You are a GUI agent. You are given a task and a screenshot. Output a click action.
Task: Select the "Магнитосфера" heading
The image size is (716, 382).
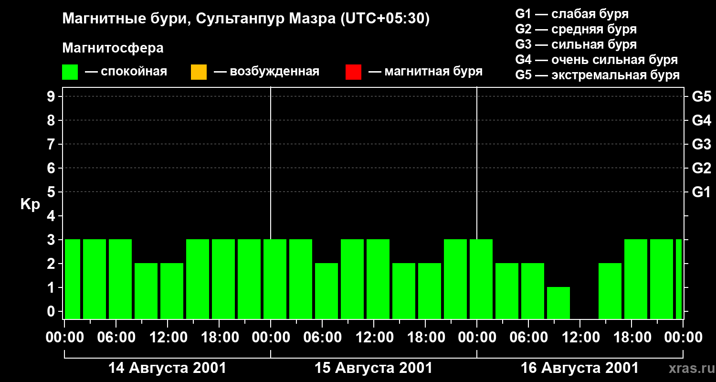[x=113, y=48]
